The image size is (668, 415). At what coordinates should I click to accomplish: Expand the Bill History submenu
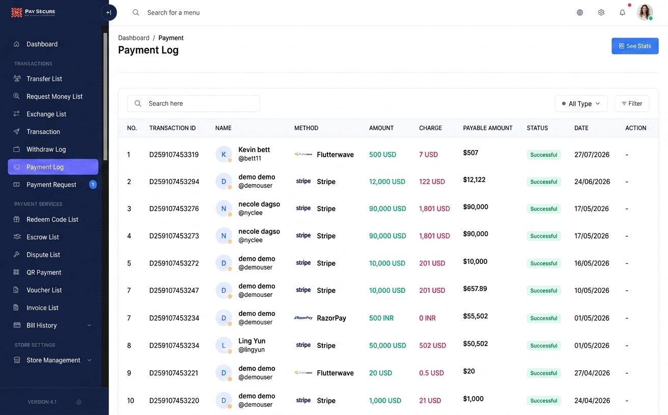pyautogui.click(x=90, y=325)
